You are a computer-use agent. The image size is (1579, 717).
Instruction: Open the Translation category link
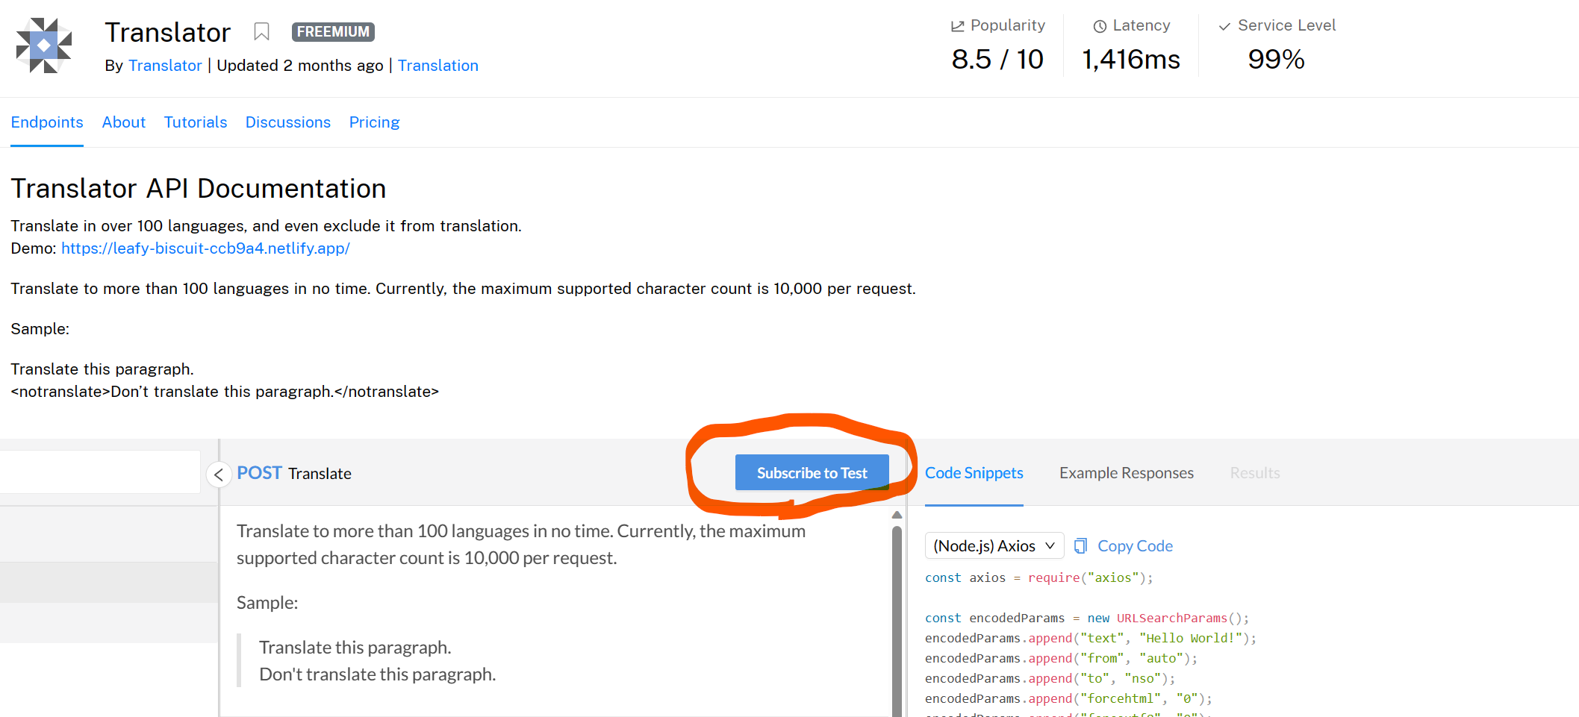pos(438,66)
